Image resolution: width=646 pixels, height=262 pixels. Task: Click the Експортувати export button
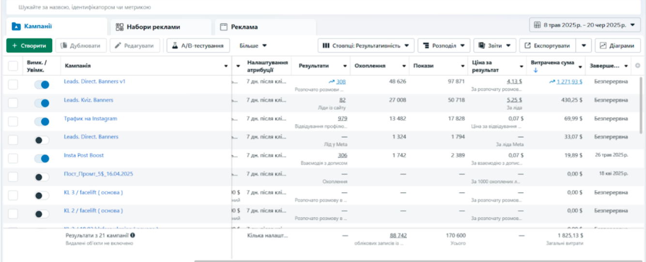click(548, 46)
